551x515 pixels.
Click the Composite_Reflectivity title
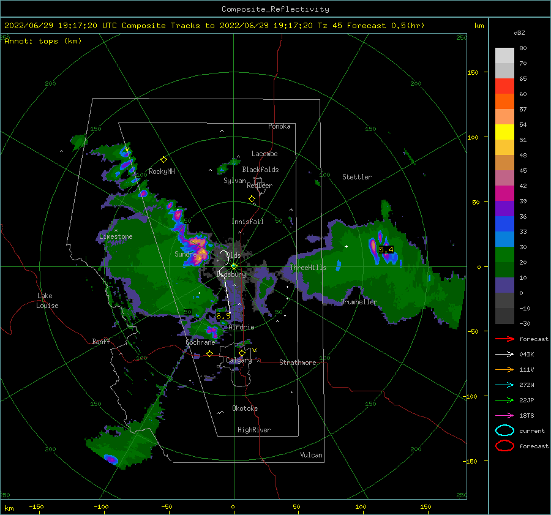pyautogui.click(x=275, y=9)
